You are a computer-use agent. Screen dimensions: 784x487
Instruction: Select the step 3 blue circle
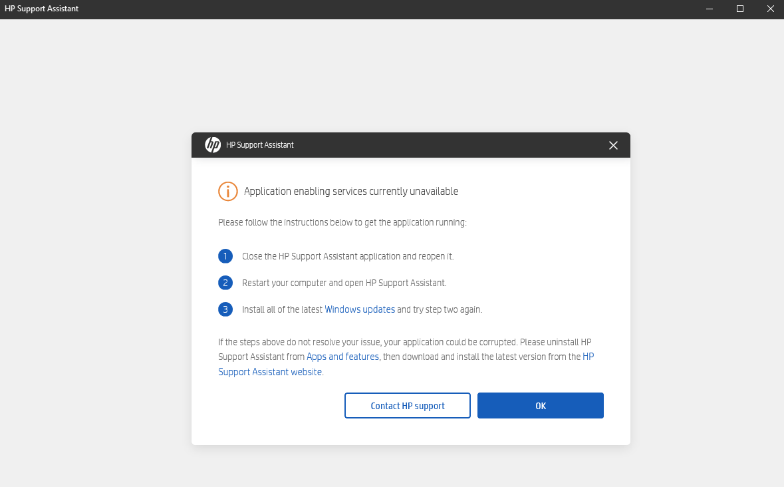pyautogui.click(x=225, y=309)
